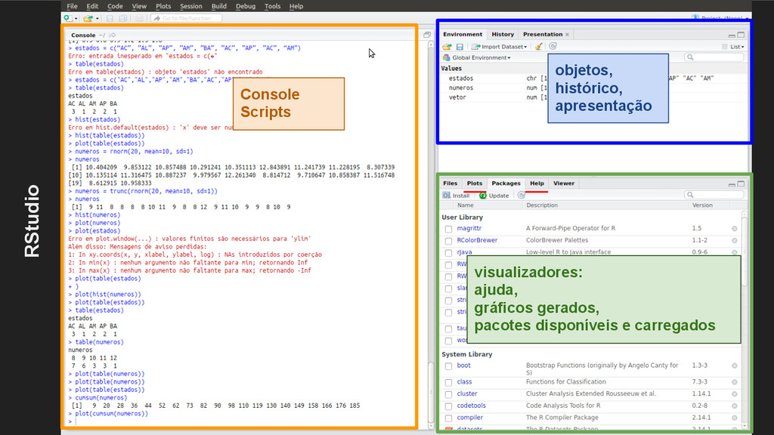Check the cluster package checkbox
The image size is (774, 435).
[x=448, y=394]
